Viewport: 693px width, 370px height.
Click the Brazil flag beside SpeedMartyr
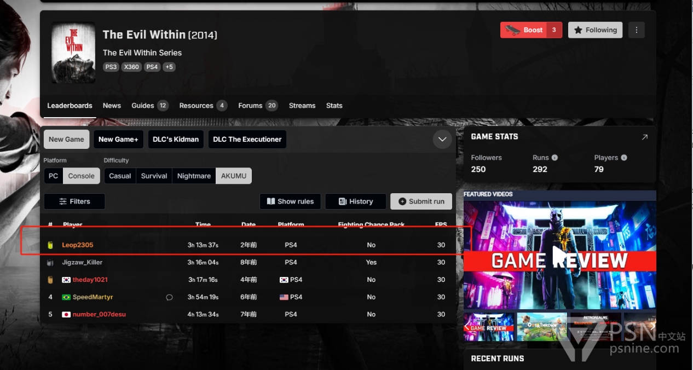(x=66, y=297)
